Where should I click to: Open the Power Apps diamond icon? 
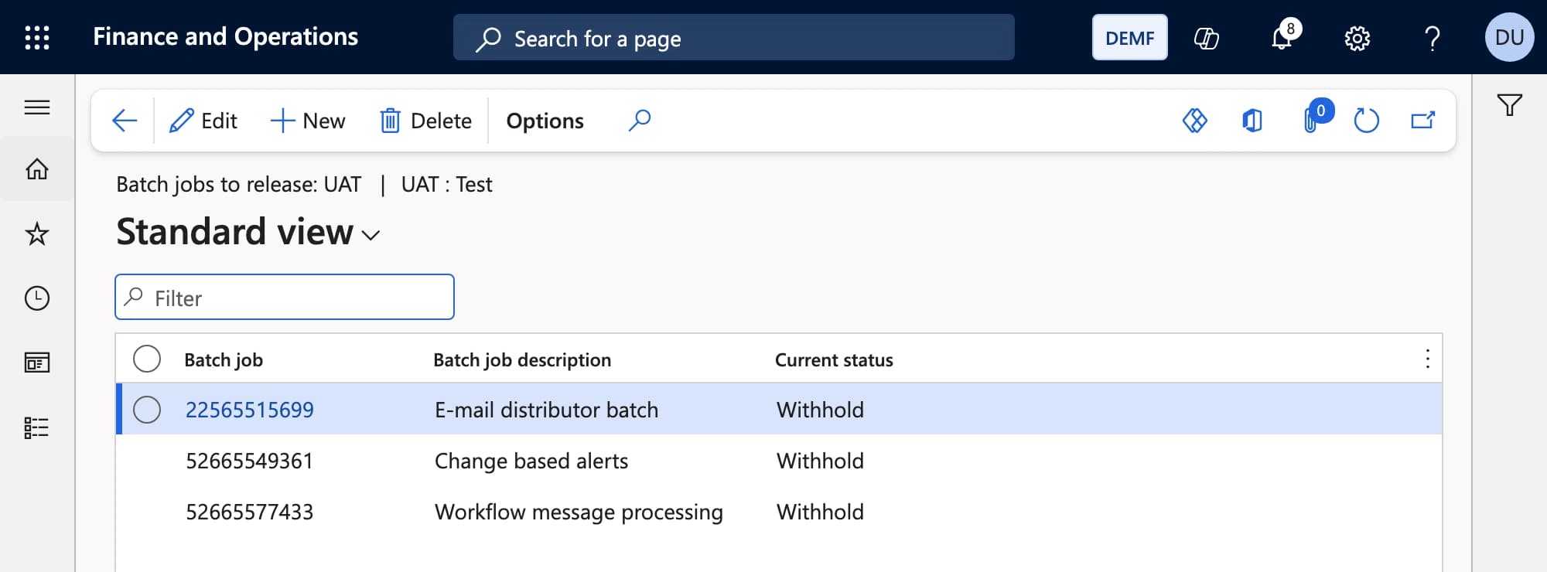[x=1194, y=121]
